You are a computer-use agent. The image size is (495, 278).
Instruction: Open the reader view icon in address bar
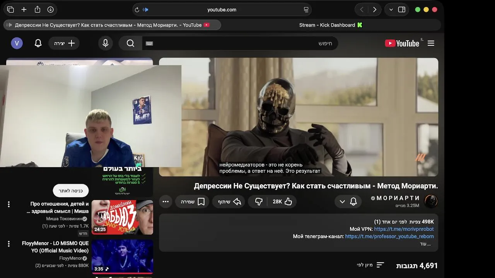[306, 10]
